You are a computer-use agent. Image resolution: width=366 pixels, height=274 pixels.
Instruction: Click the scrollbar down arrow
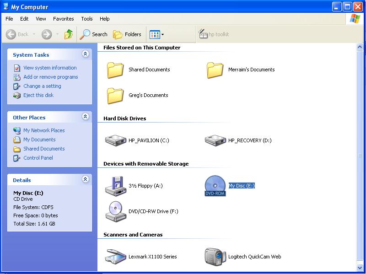coord(360,268)
